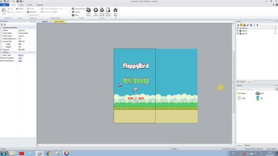Image resolution: width=278 pixels, height=156 pixels.
Task: Open the File menu
Action: [4, 5]
